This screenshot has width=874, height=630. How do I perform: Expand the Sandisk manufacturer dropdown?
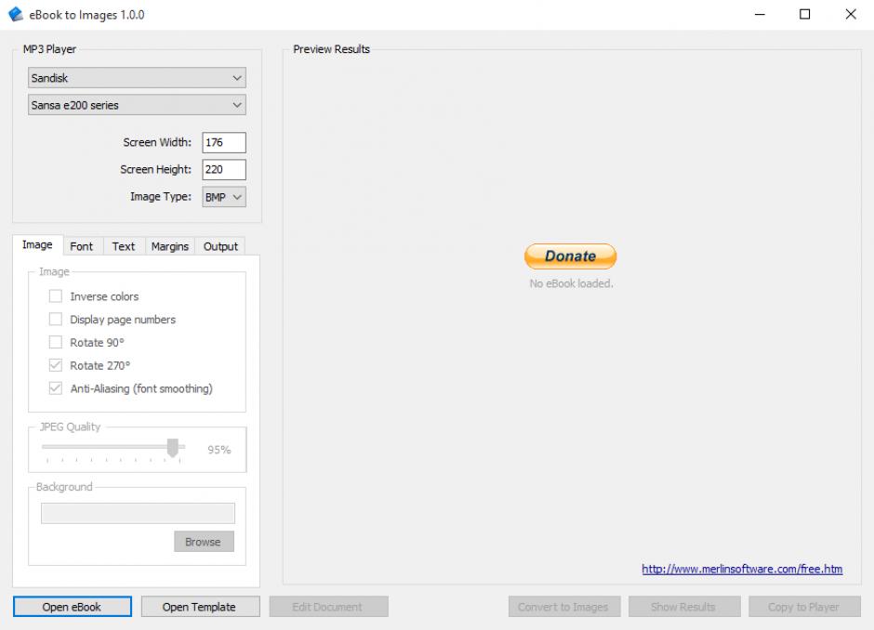(x=138, y=79)
